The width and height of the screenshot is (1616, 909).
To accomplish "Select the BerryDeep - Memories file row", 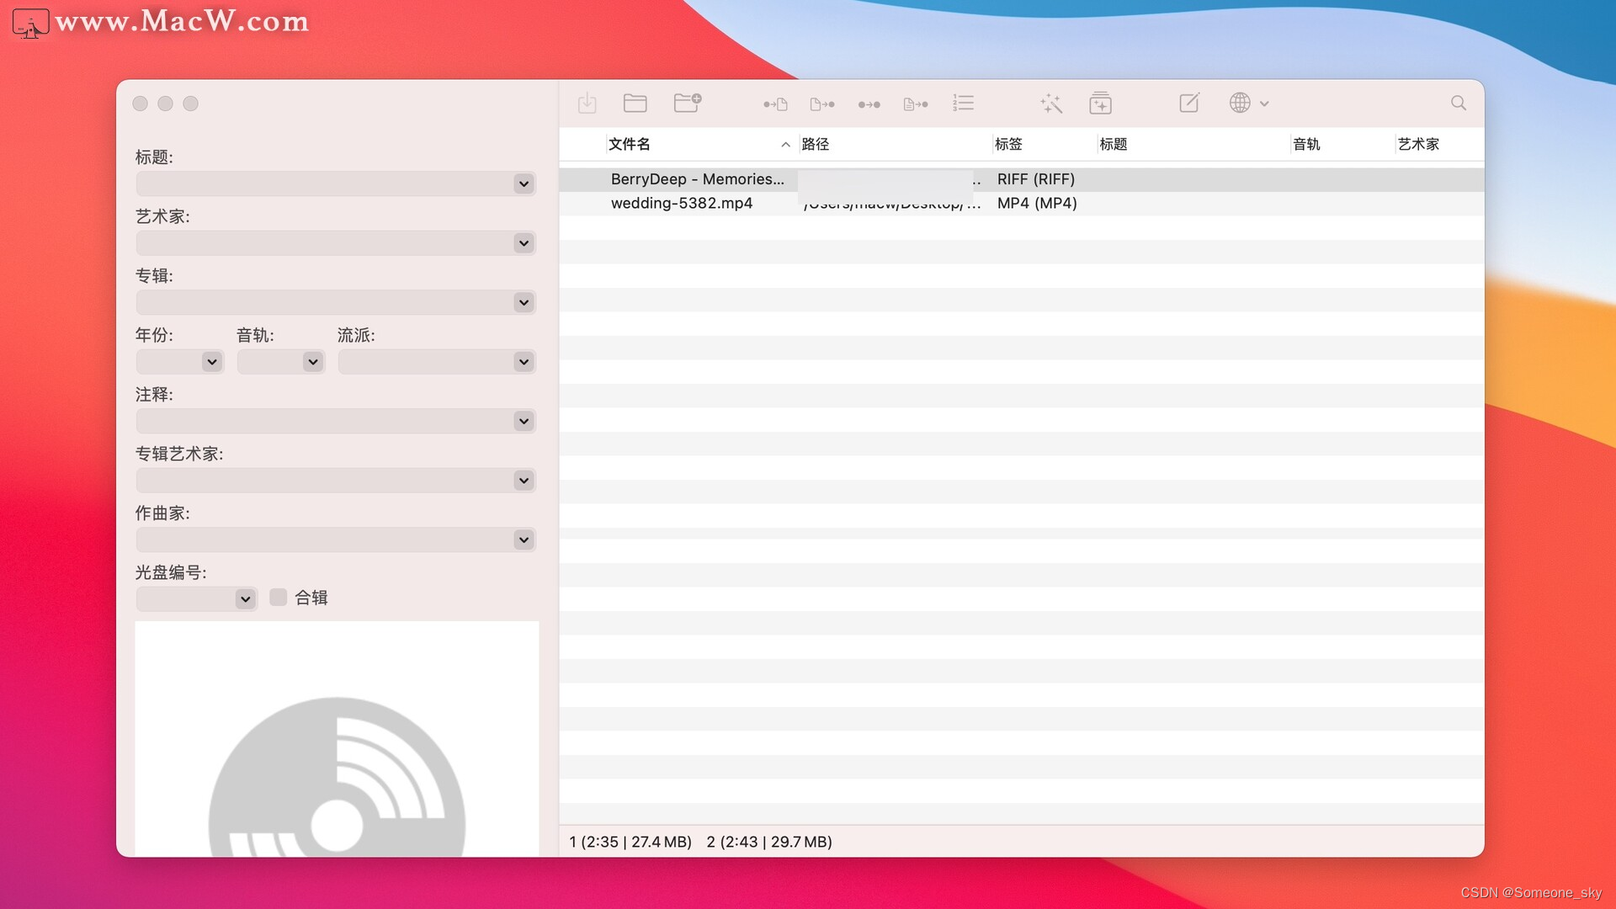I will [1022, 179].
